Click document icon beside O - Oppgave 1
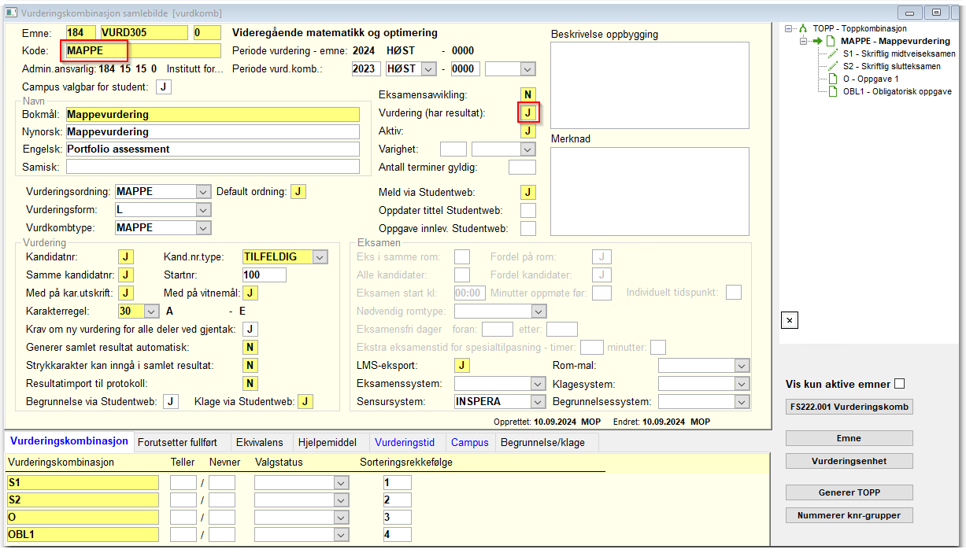Viewport: 966px width, 553px height. coord(834,79)
